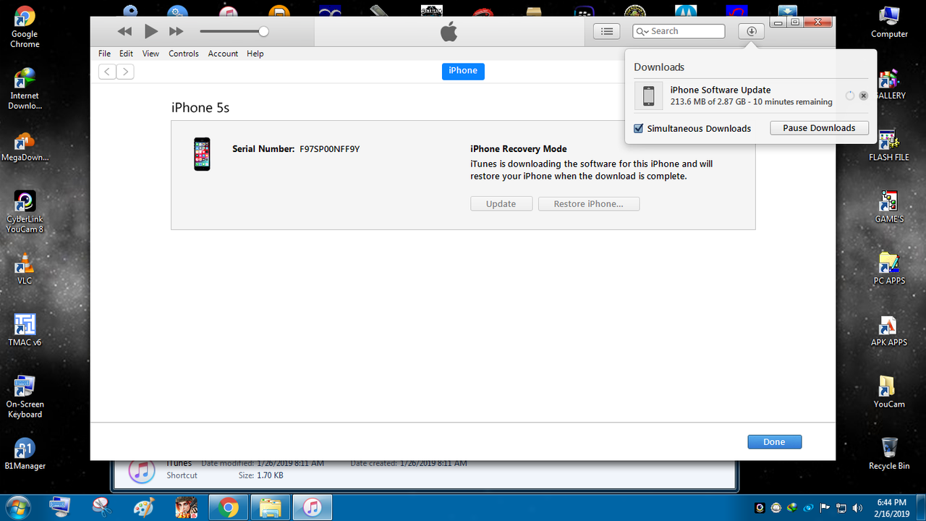Cancel the iPhone Software Update download
Image resolution: width=926 pixels, height=521 pixels.
pyautogui.click(x=863, y=96)
